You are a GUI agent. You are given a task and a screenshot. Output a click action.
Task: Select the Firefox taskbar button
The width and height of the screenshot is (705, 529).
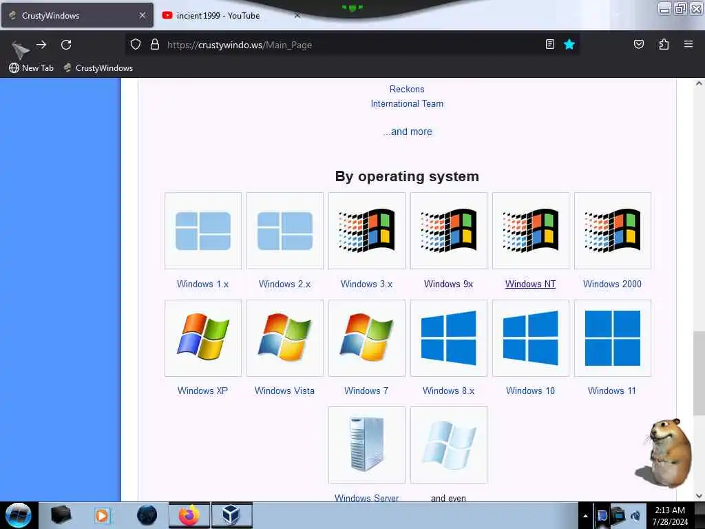click(x=189, y=515)
